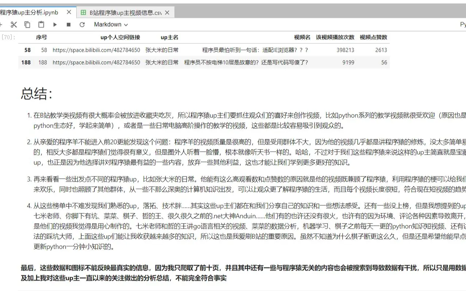
Task: Click the bold row index 188
Action: click(x=26, y=62)
